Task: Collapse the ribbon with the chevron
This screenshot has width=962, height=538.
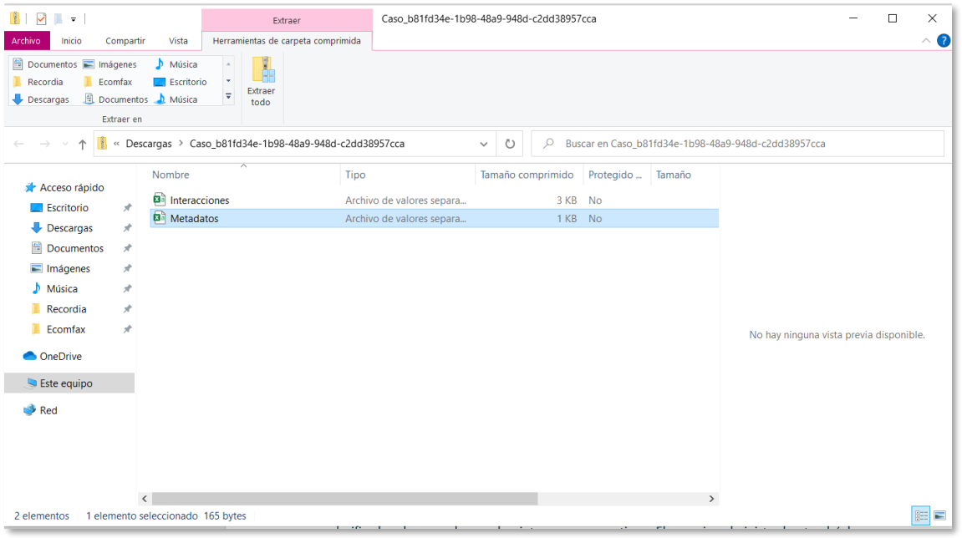Action: [926, 41]
